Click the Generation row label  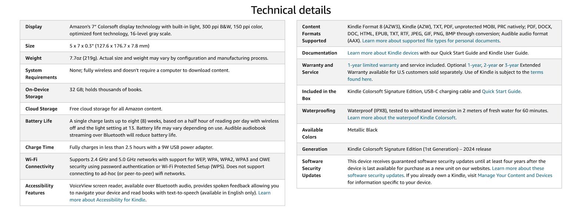[x=314, y=149]
